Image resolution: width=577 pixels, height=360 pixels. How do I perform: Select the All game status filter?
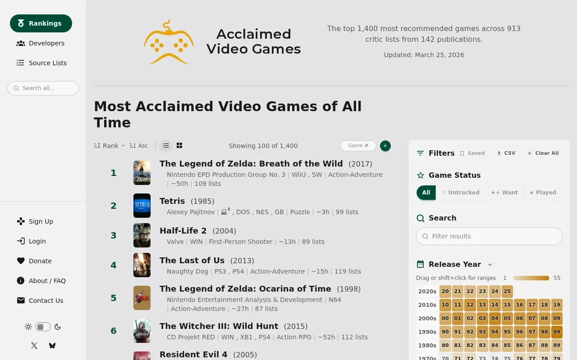pyautogui.click(x=426, y=193)
